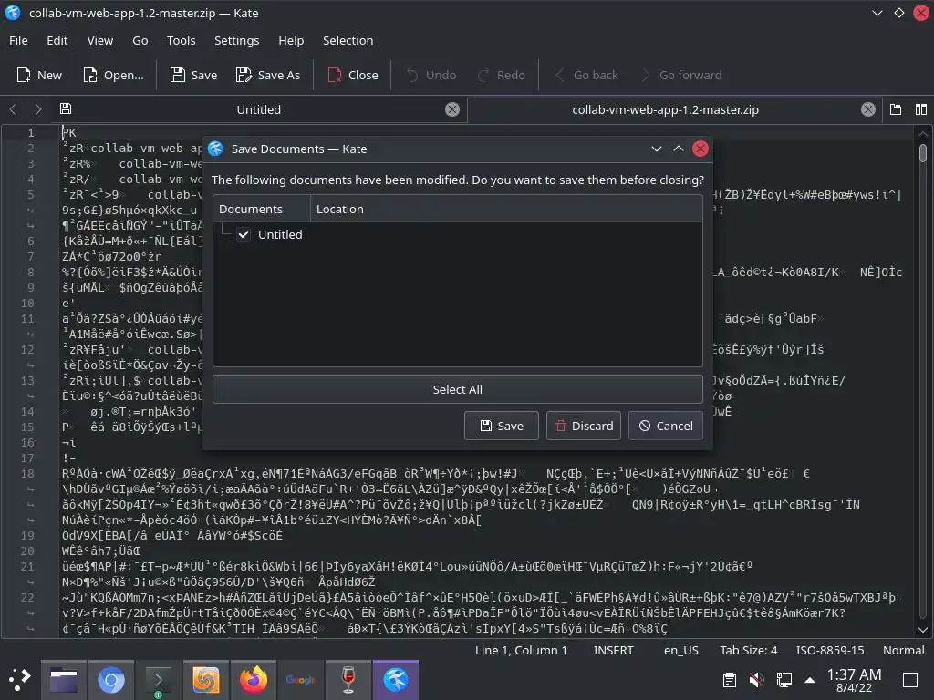Open the Tools menu
This screenshot has width=934, height=700.
[x=182, y=40]
